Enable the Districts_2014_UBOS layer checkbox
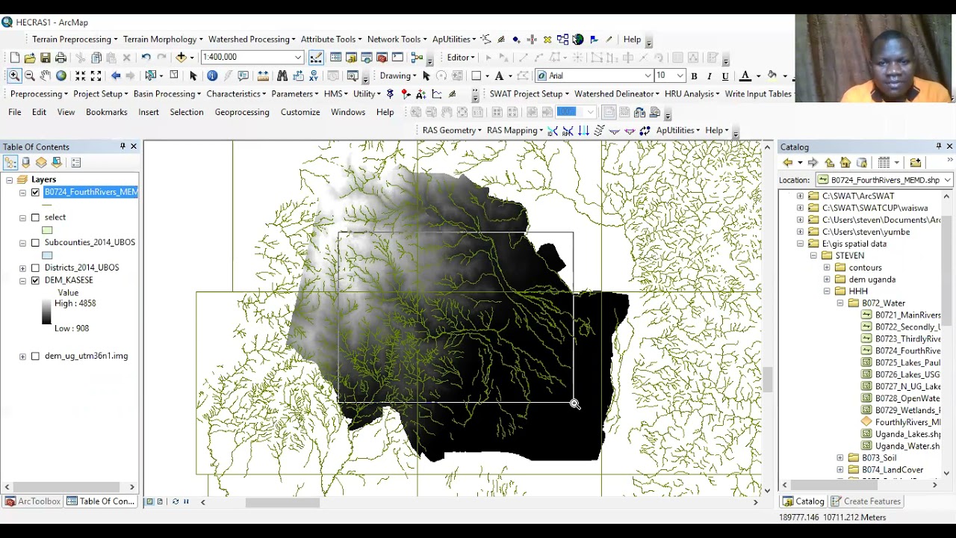This screenshot has width=956, height=538. 35,268
